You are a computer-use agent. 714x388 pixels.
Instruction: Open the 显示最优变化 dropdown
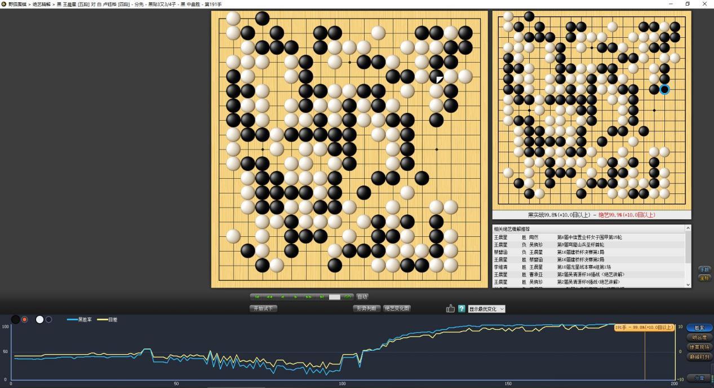pyautogui.click(x=486, y=309)
